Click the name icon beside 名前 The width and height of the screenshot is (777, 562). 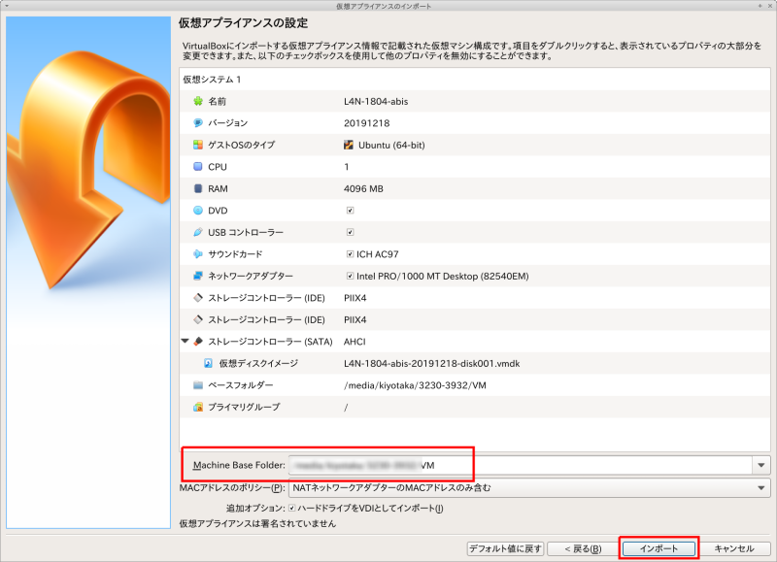[198, 101]
